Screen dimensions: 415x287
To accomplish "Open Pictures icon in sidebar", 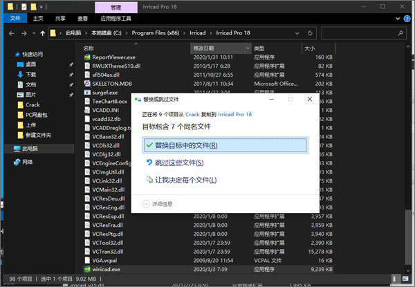I will tap(20, 95).
